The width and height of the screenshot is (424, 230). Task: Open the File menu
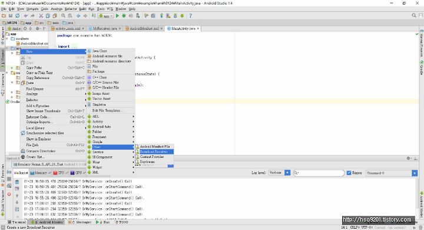(4, 9)
